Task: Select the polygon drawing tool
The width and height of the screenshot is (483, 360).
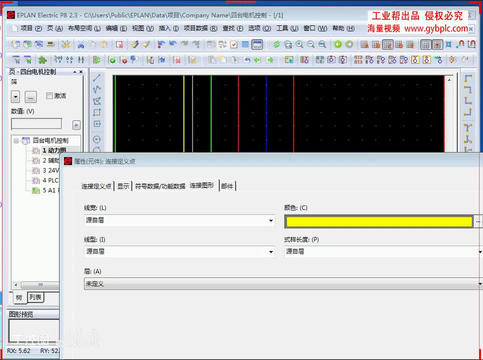Action: coord(96,101)
